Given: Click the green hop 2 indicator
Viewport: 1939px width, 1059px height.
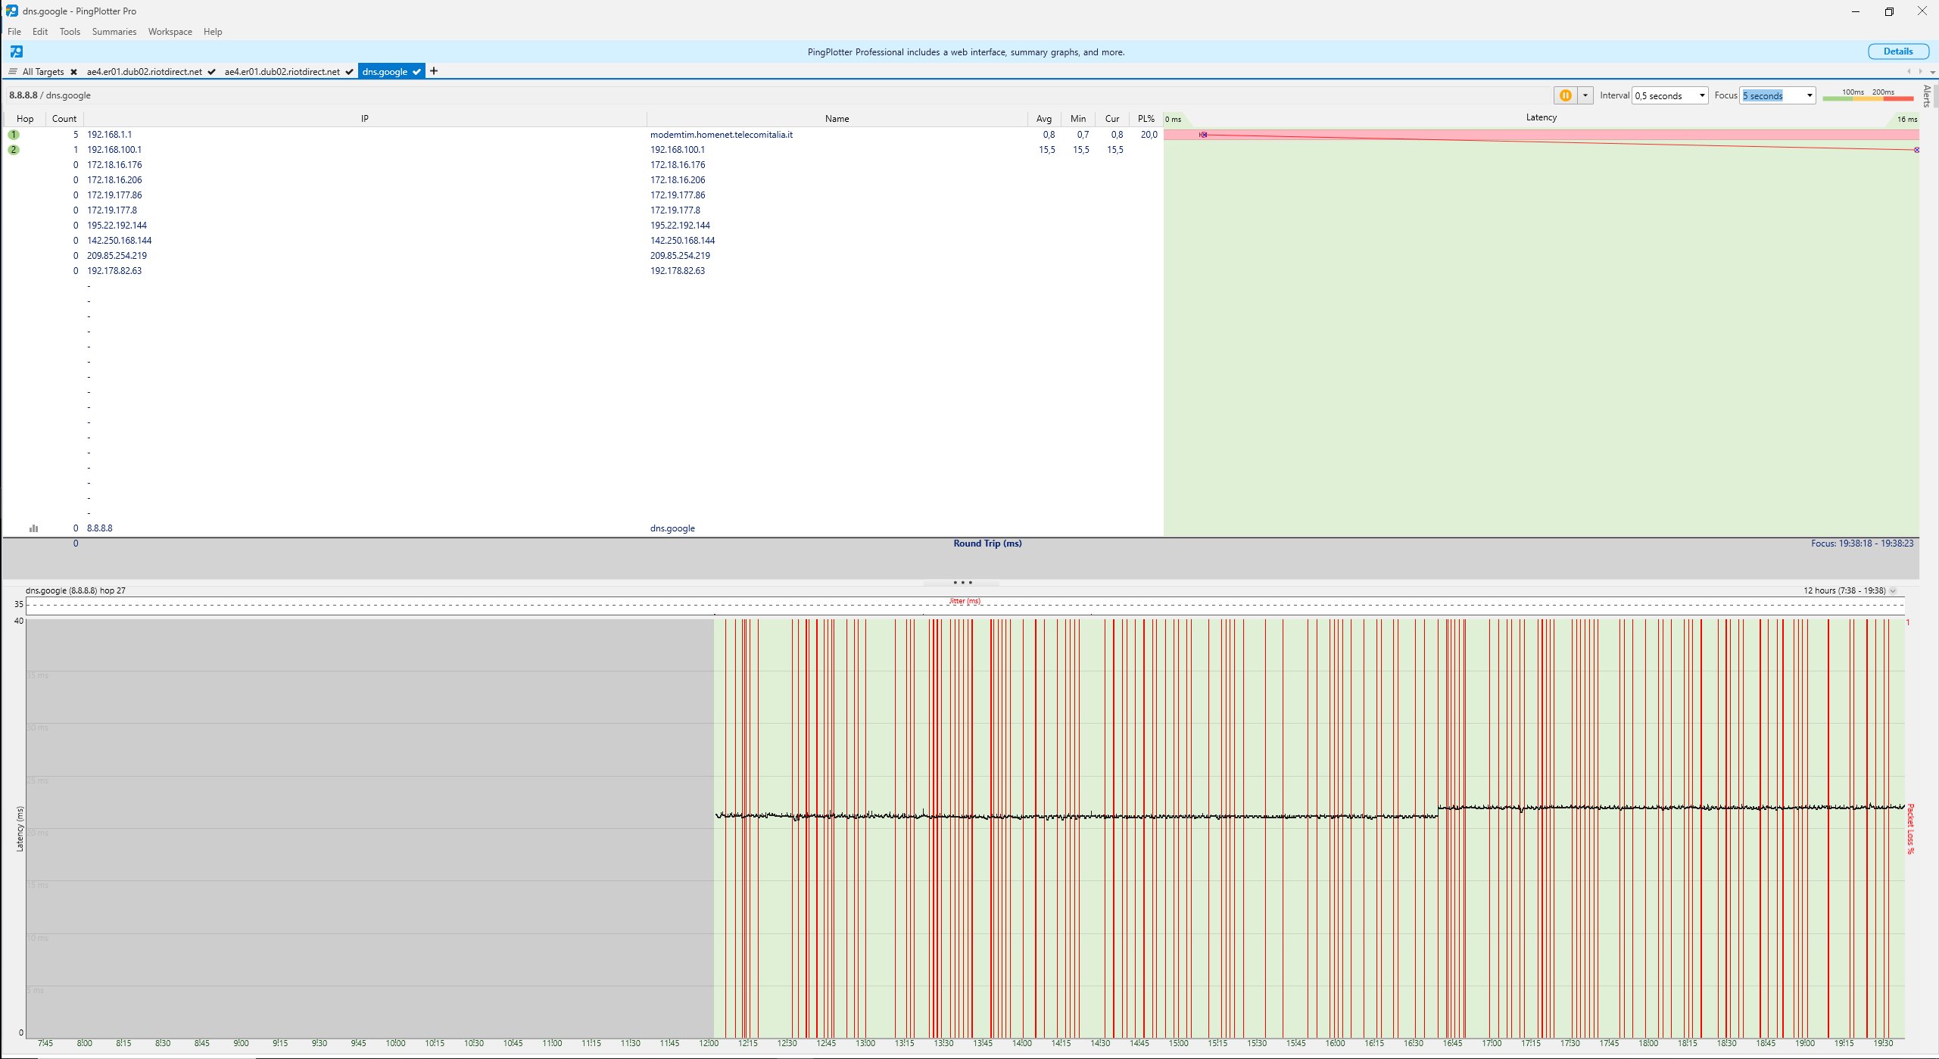Looking at the screenshot, I should (x=14, y=150).
